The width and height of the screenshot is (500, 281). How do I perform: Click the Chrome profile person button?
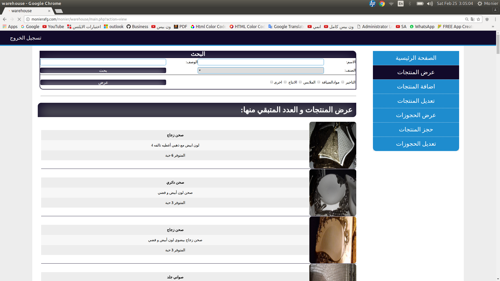click(495, 10)
